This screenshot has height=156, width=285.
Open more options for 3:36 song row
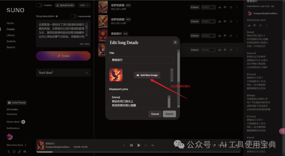click(x=237, y=7)
